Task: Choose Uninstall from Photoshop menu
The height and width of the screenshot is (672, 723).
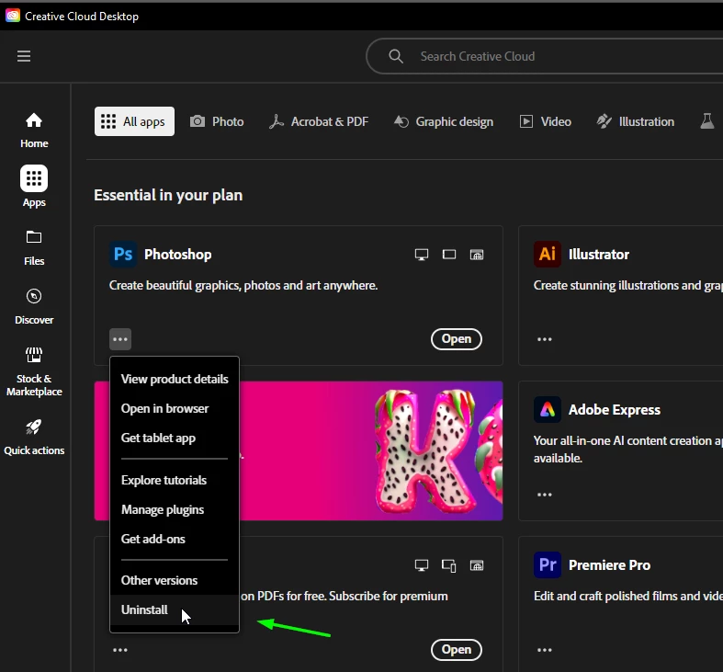Action: [x=175, y=609]
